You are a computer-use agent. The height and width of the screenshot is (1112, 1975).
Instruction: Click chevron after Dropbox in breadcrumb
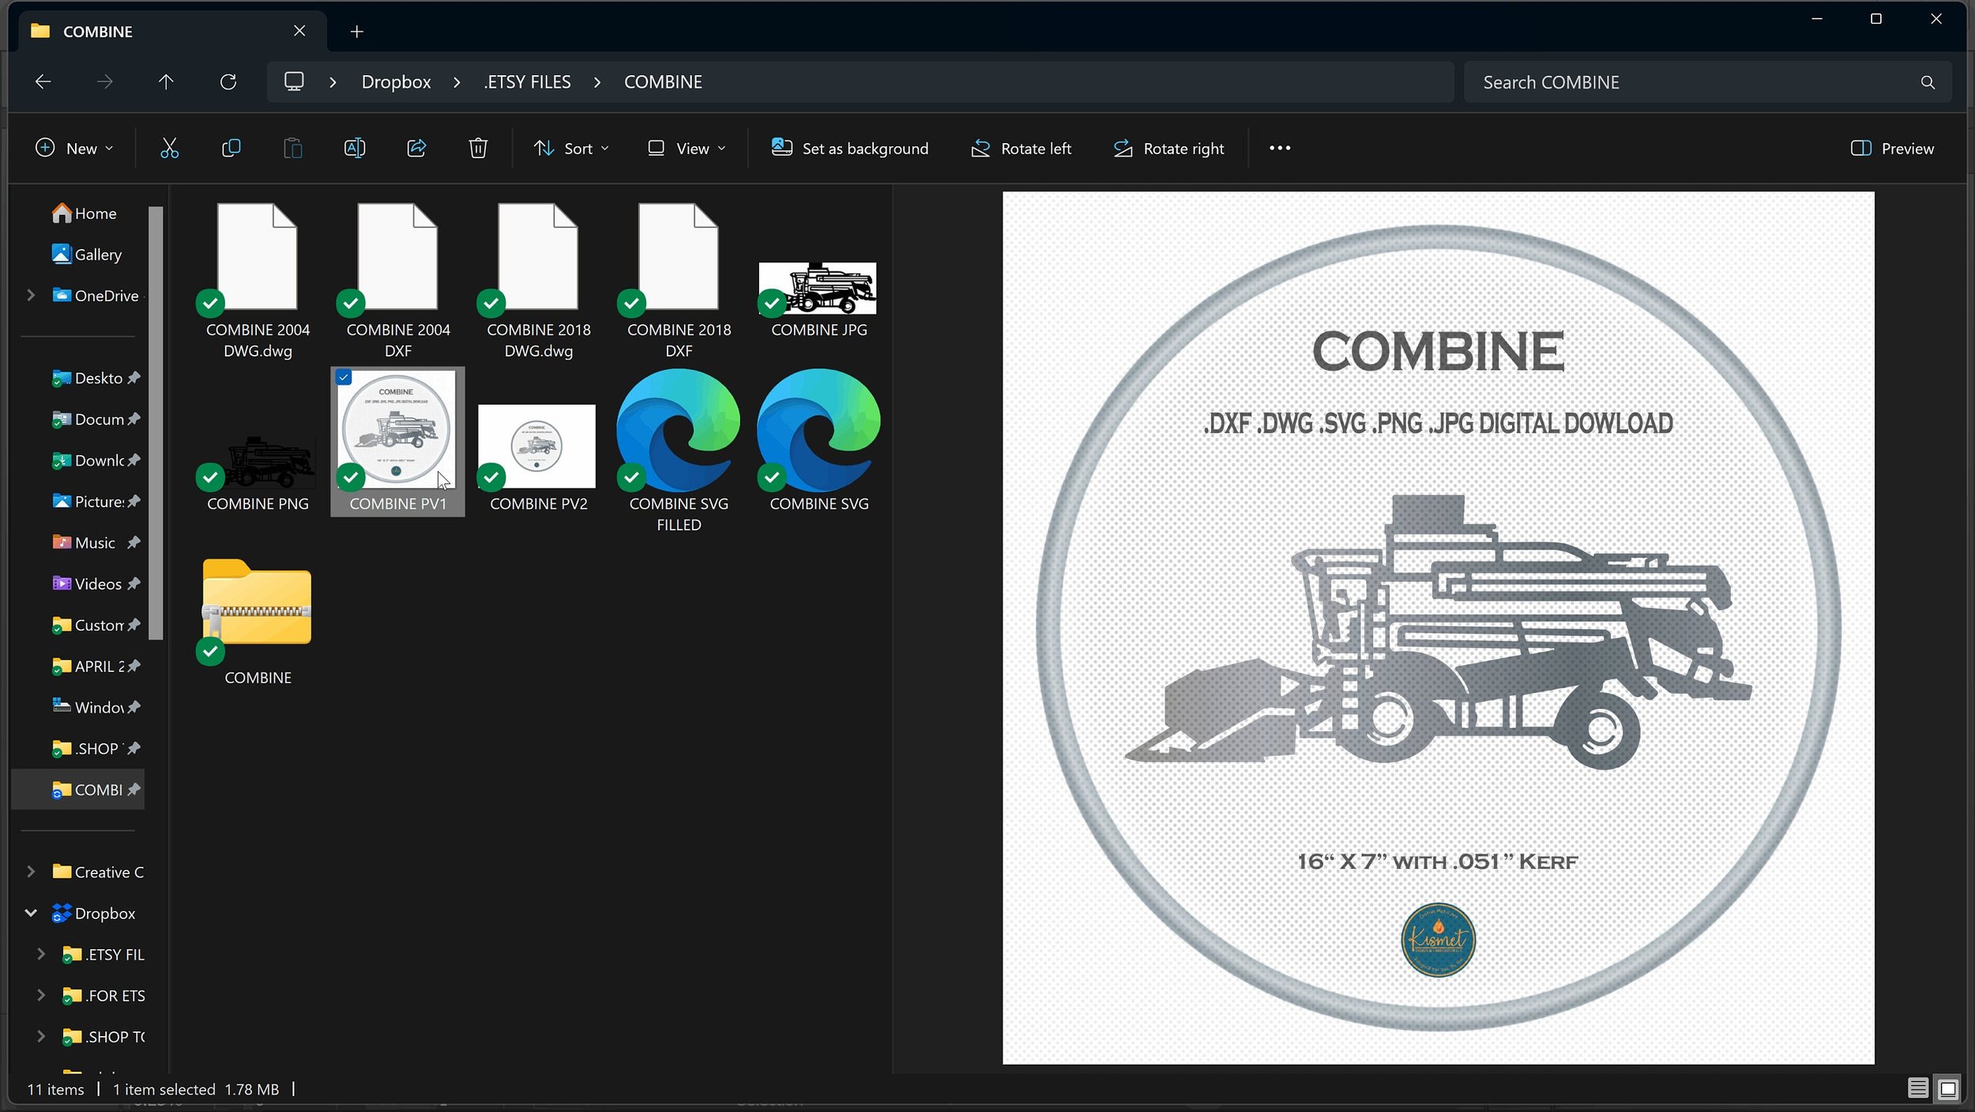(457, 82)
